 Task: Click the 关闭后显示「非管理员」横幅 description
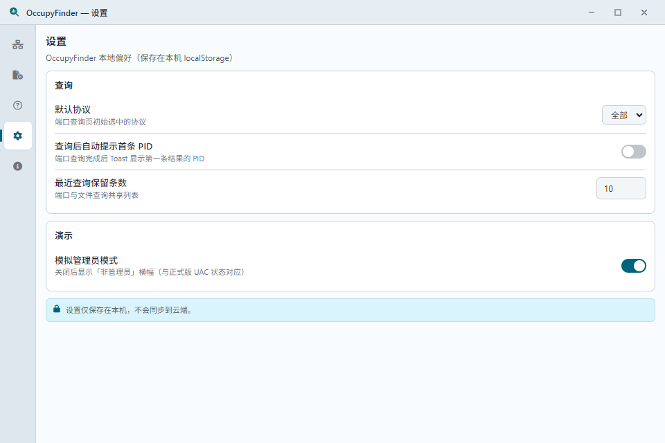pos(150,272)
